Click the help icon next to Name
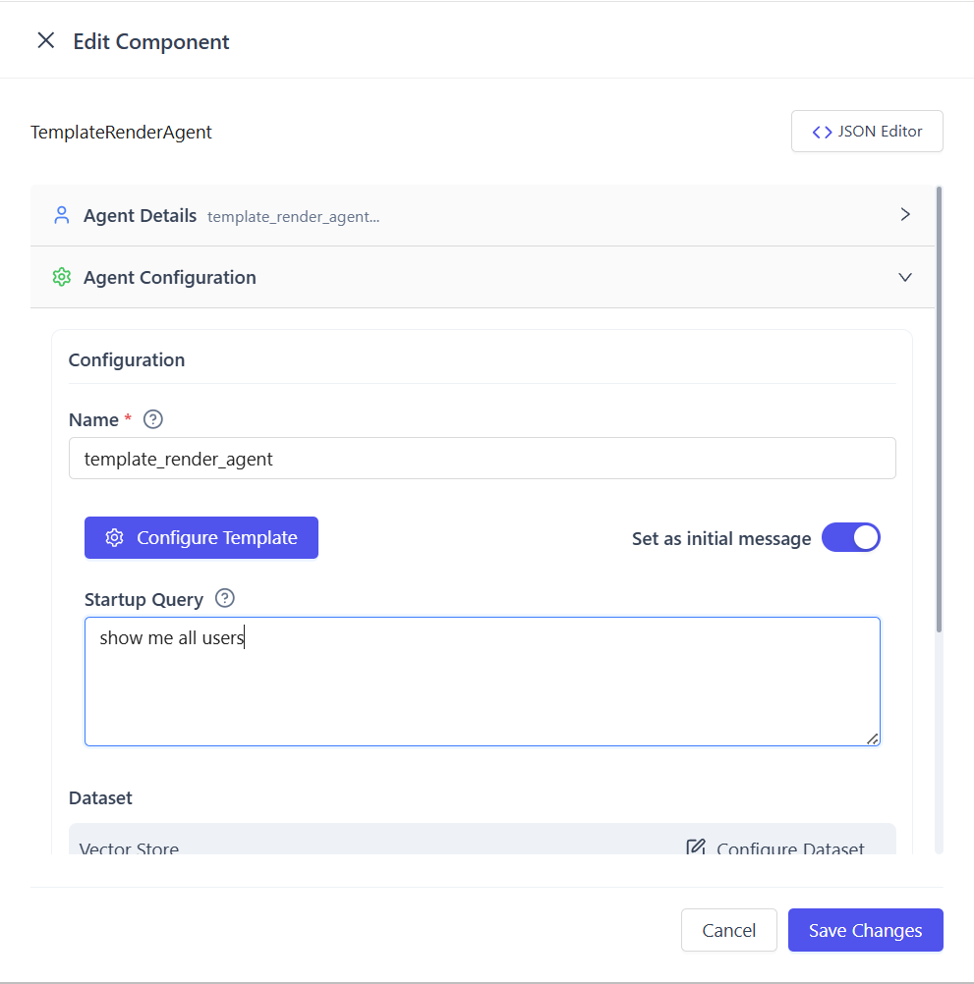The width and height of the screenshot is (974, 984). [x=153, y=419]
